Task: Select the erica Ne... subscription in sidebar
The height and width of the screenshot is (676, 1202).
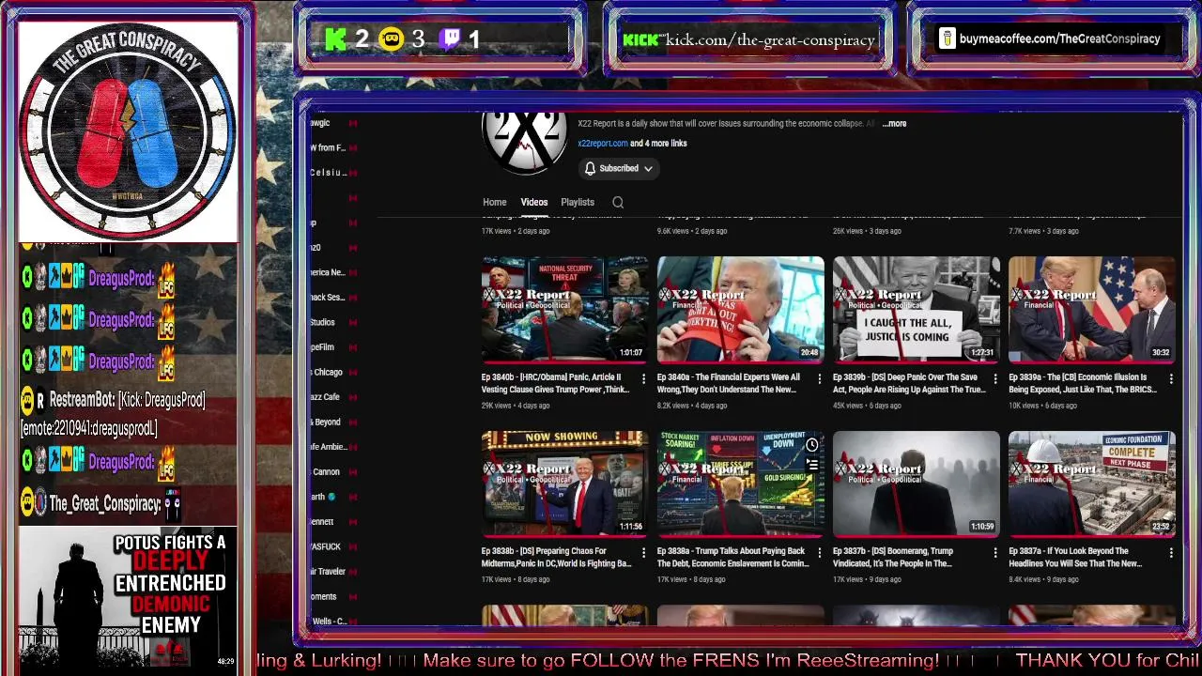Action: (328, 272)
